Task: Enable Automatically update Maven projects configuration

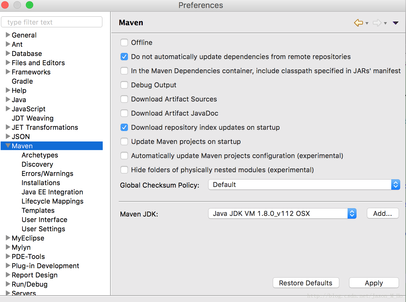Action: click(124, 156)
